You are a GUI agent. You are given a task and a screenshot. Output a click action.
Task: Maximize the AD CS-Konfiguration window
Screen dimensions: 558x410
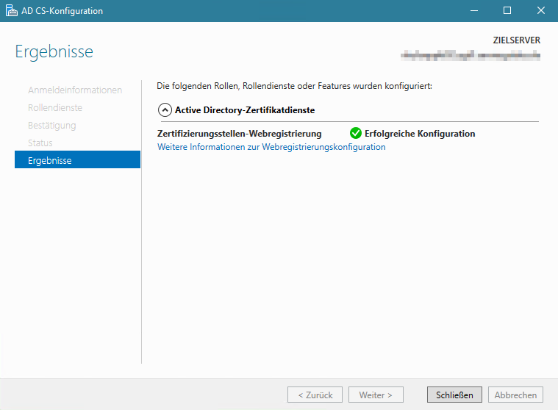tap(507, 11)
